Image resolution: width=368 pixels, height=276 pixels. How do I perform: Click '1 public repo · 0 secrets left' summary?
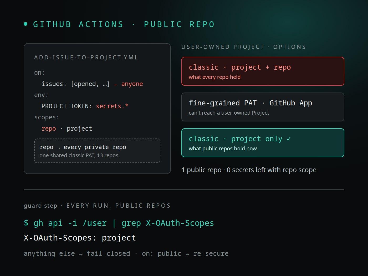[249, 170]
